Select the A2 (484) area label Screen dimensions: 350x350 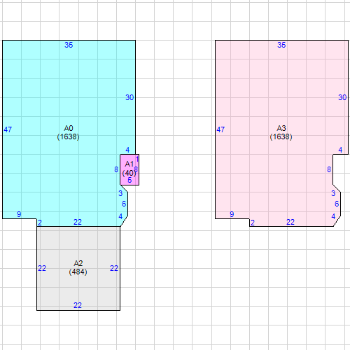[x=78, y=267]
